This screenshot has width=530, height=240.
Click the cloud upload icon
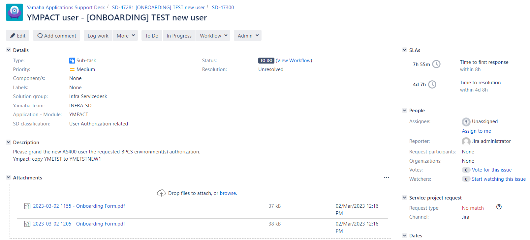click(x=161, y=193)
